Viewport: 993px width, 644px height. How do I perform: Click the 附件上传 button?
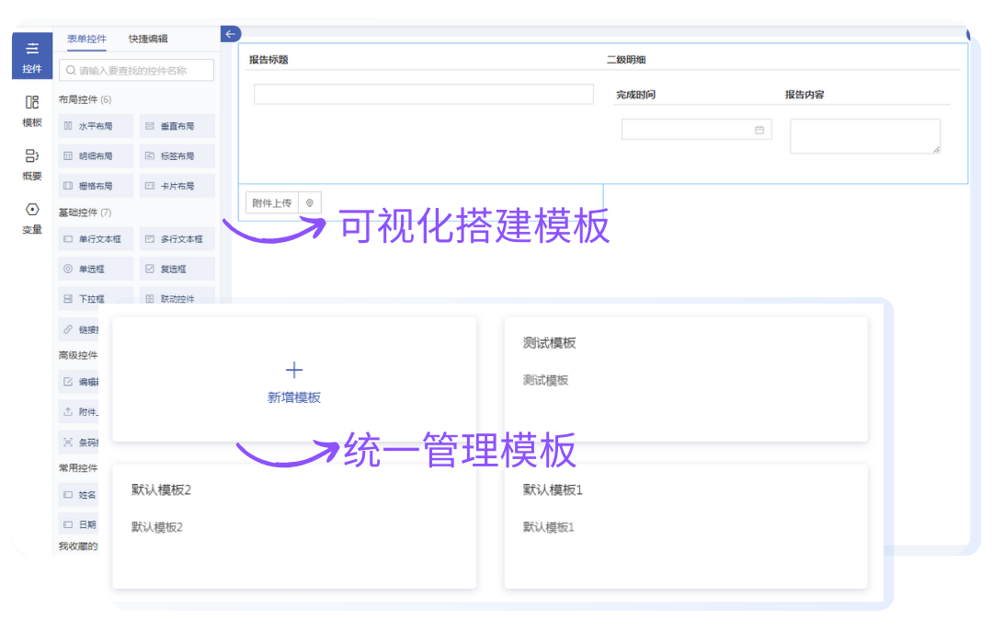[x=271, y=202]
